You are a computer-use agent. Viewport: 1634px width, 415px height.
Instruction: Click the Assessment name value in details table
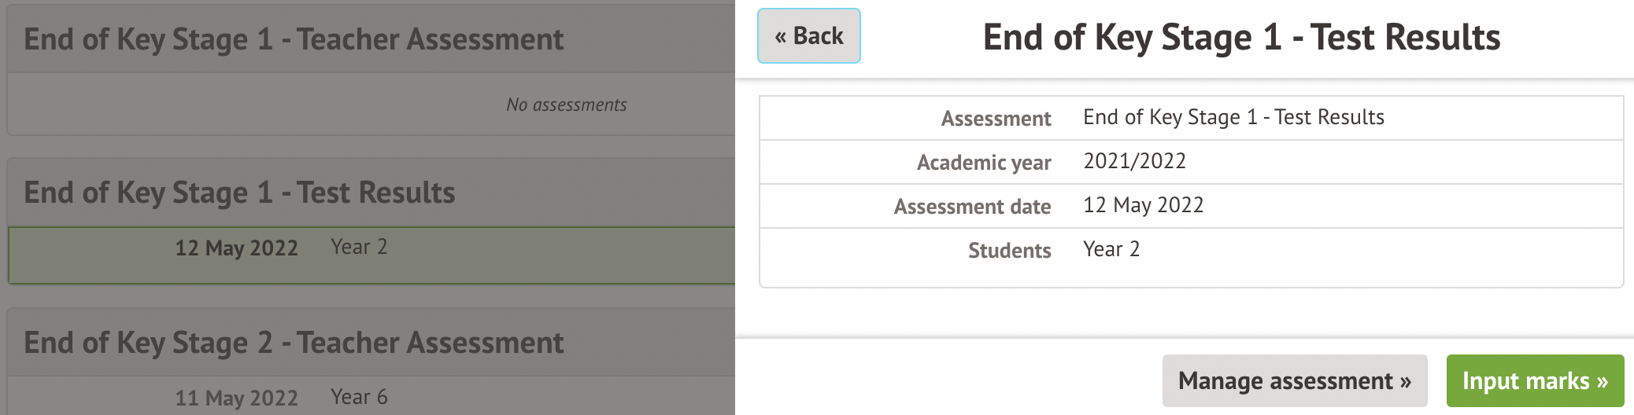[x=1233, y=118]
